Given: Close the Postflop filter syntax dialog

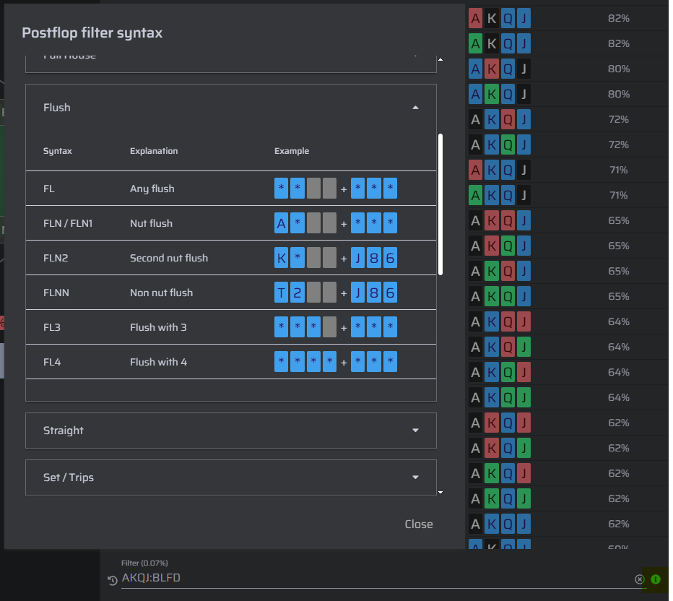Looking at the screenshot, I should click(419, 524).
